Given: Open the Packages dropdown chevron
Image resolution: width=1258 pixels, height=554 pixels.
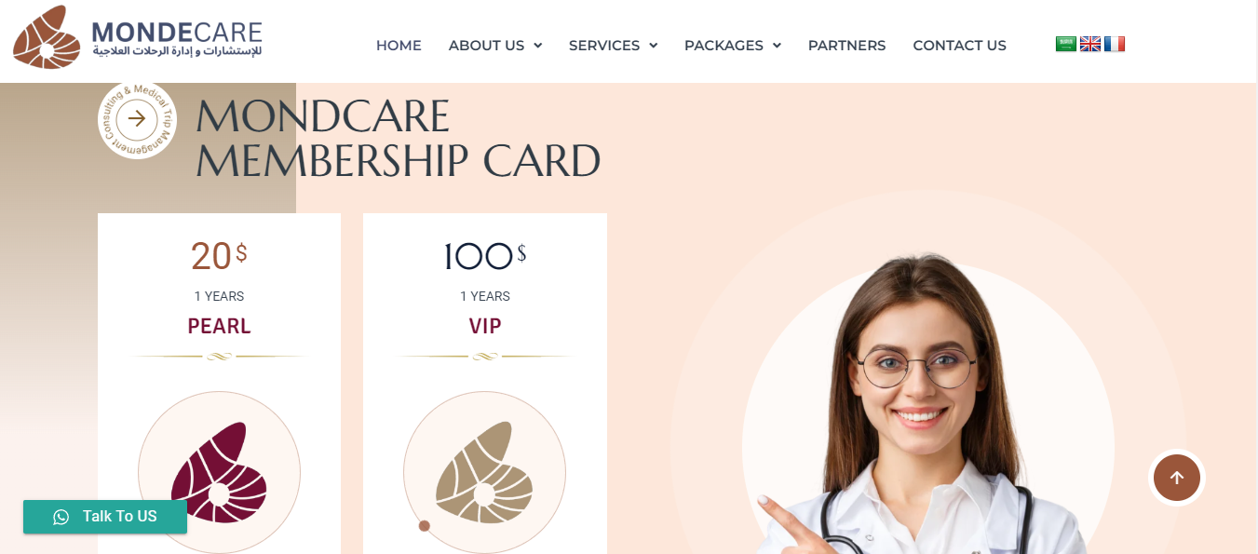Looking at the screenshot, I should (x=777, y=46).
